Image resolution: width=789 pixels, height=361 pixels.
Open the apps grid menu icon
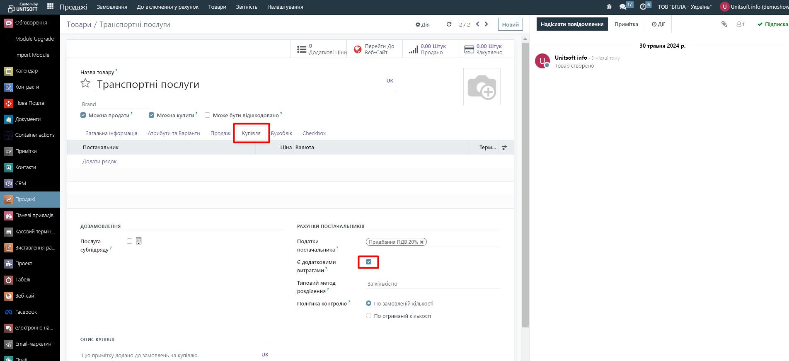[x=50, y=7]
